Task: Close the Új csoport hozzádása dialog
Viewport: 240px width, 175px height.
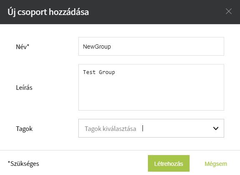Action: [x=228, y=11]
